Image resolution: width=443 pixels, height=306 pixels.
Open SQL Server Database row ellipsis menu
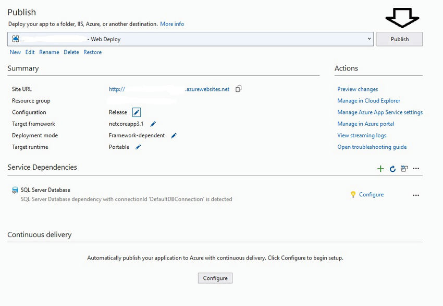[416, 195]
